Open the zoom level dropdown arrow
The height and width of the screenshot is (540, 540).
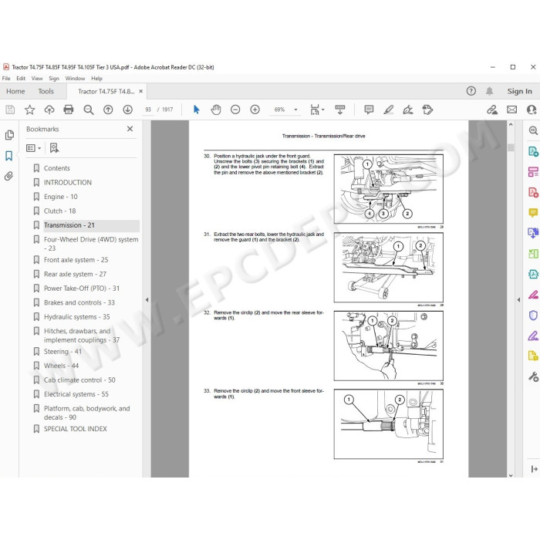point(295,110)
